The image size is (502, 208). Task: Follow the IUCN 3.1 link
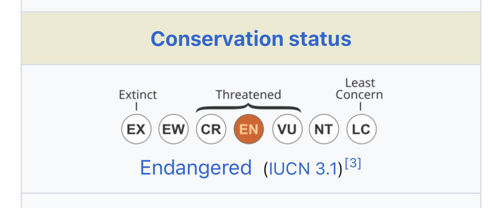click(x=303, y=169)
